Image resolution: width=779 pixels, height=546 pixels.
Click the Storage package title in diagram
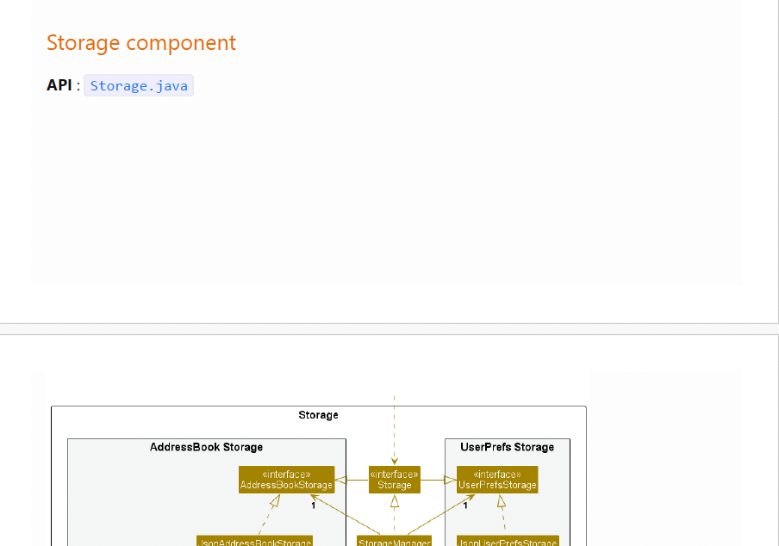pyautogui.click(x=319, y=415)
